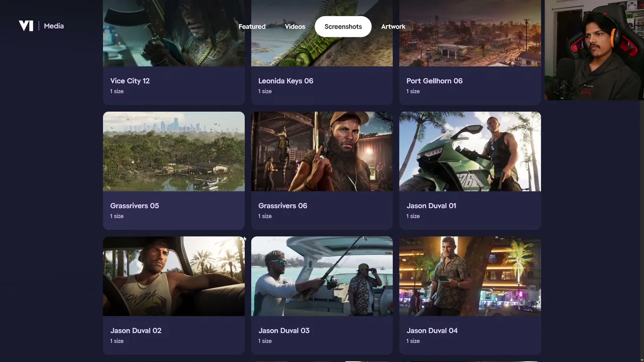Click the VI logo icon
Screen dimensions: 644x362
click(x=26, y=26)
